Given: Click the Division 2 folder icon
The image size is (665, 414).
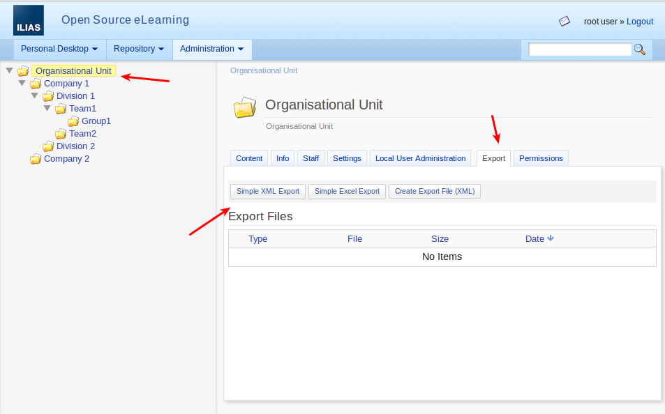Looking at the screenshot, I should click(48, 146).
